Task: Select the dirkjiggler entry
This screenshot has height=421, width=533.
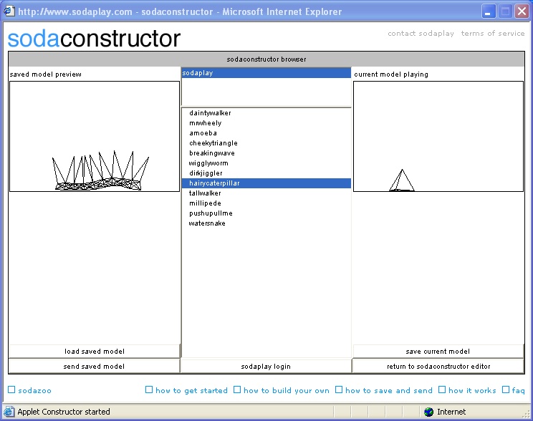Action: click(x=266, y=173)
